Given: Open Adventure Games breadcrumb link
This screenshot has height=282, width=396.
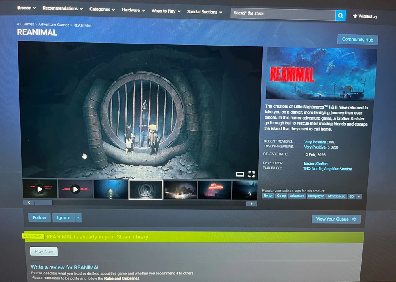Looking at the screenshot, I should pyautogui.click(x=53, y=25).
